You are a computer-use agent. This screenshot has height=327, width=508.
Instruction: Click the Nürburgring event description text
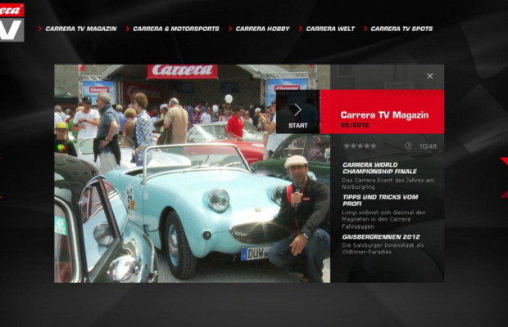[388, 184]
